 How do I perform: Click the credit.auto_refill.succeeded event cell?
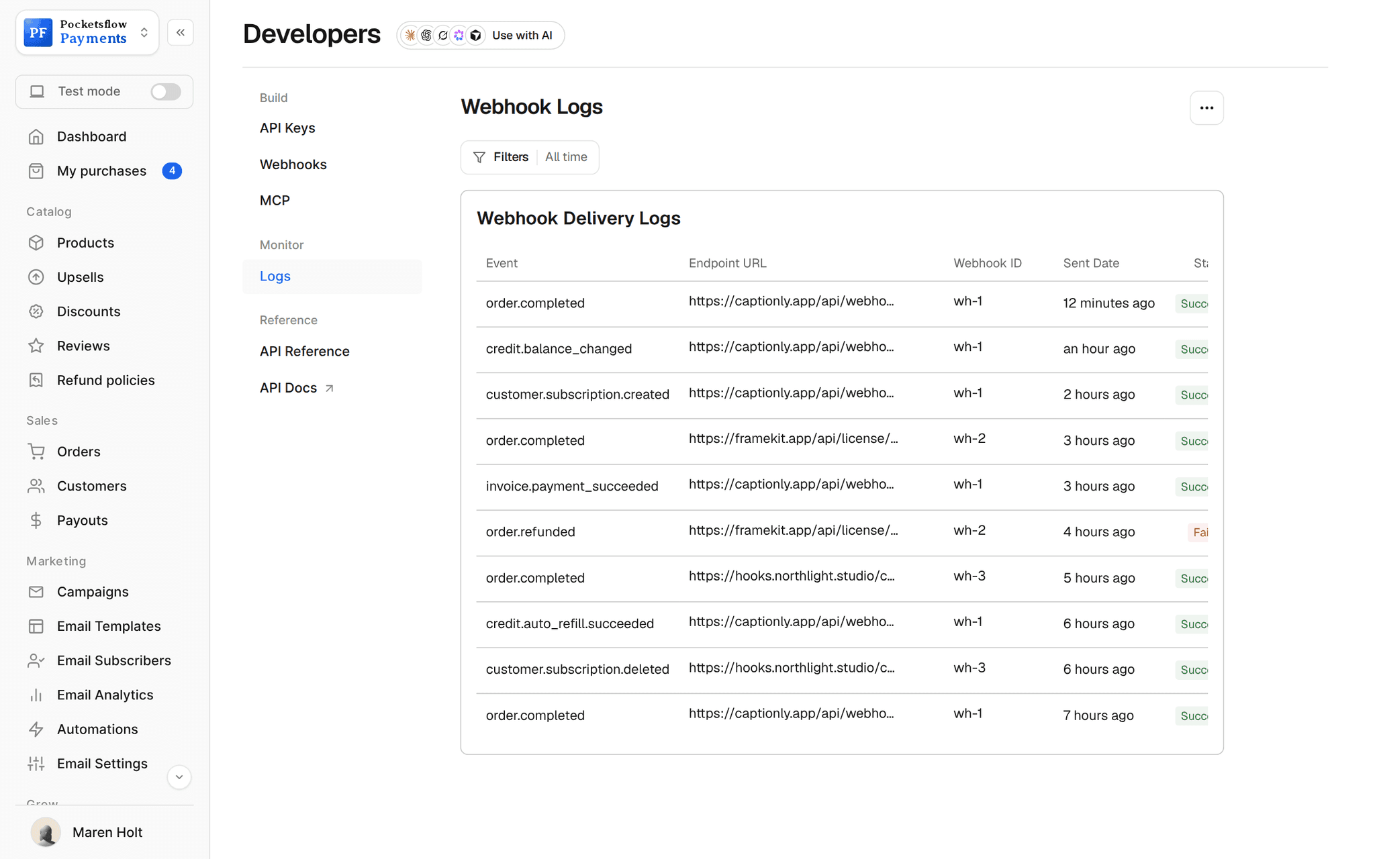570,624
